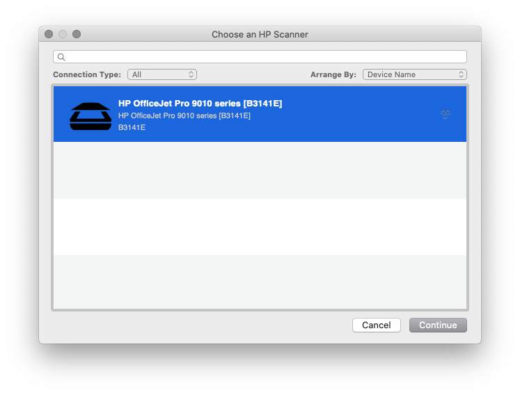This screenshot has height=395, width=520.
Task: Focus the scanner search field
Action: (260, 56)
